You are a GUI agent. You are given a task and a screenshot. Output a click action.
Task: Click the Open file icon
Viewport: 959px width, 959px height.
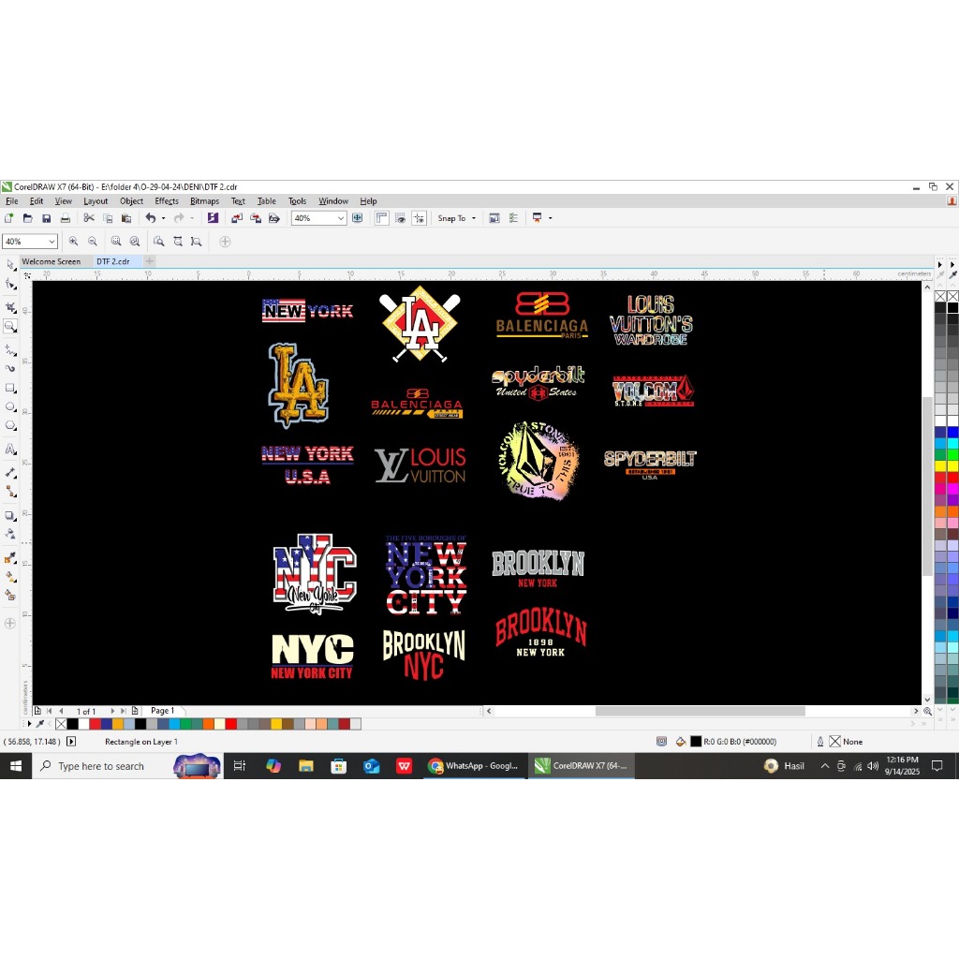point(27,217)
